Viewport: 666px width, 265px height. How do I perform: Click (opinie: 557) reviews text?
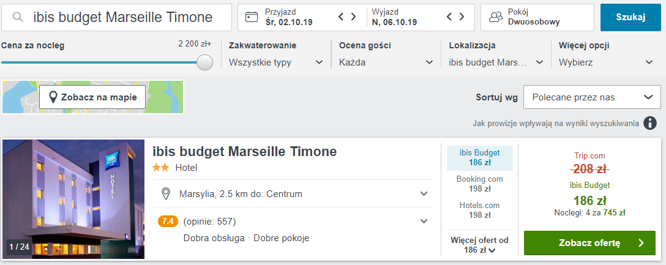(x=209, y=222)
